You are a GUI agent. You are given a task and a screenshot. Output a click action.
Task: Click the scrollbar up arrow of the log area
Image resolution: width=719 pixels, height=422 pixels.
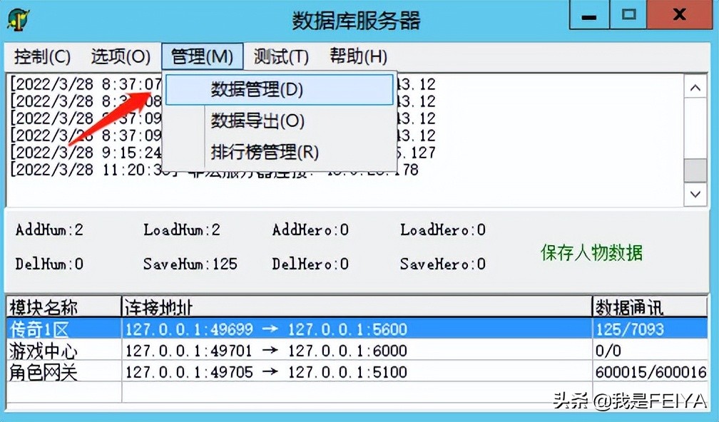click(x=695, y=87)
